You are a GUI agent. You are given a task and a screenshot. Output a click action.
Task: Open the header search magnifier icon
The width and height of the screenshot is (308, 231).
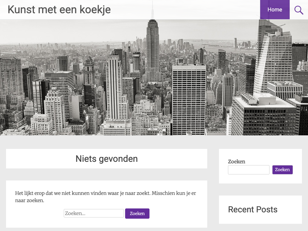click(299, 10)
